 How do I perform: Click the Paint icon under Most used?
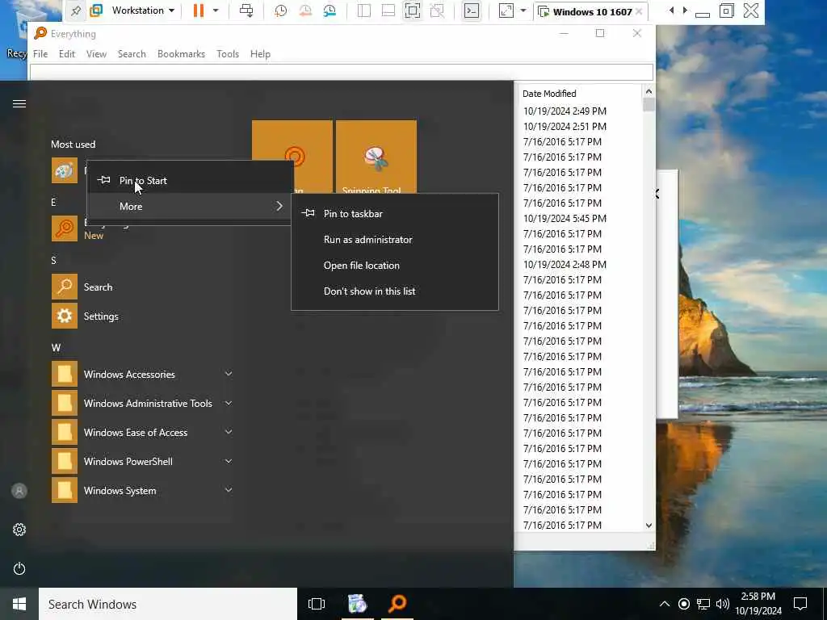point(65,171)
